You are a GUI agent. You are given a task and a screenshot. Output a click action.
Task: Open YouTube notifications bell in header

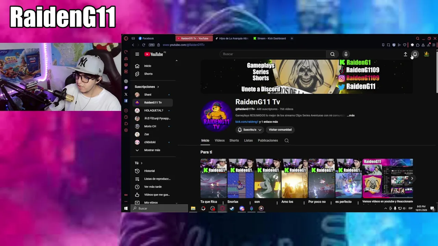pos(415,54)
